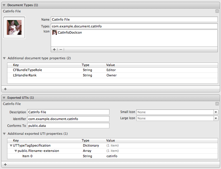
Task: Add a new document type
Action: tap(5, 89)
